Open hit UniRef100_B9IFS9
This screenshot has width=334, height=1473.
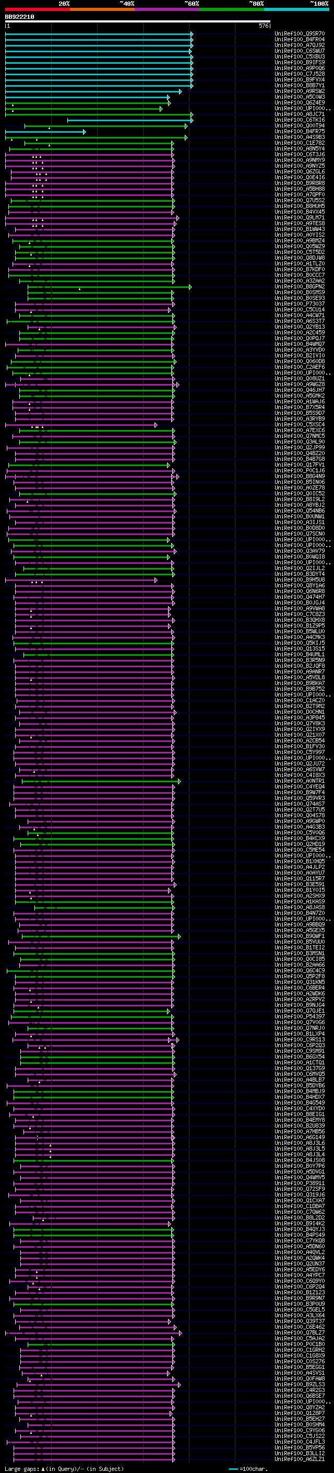tap(300, 62)
